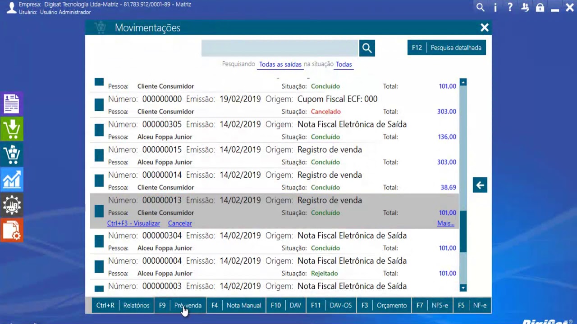Open NFS-e (F7)
This screenshot has width=577, height=324.
(x=432, y=305)
